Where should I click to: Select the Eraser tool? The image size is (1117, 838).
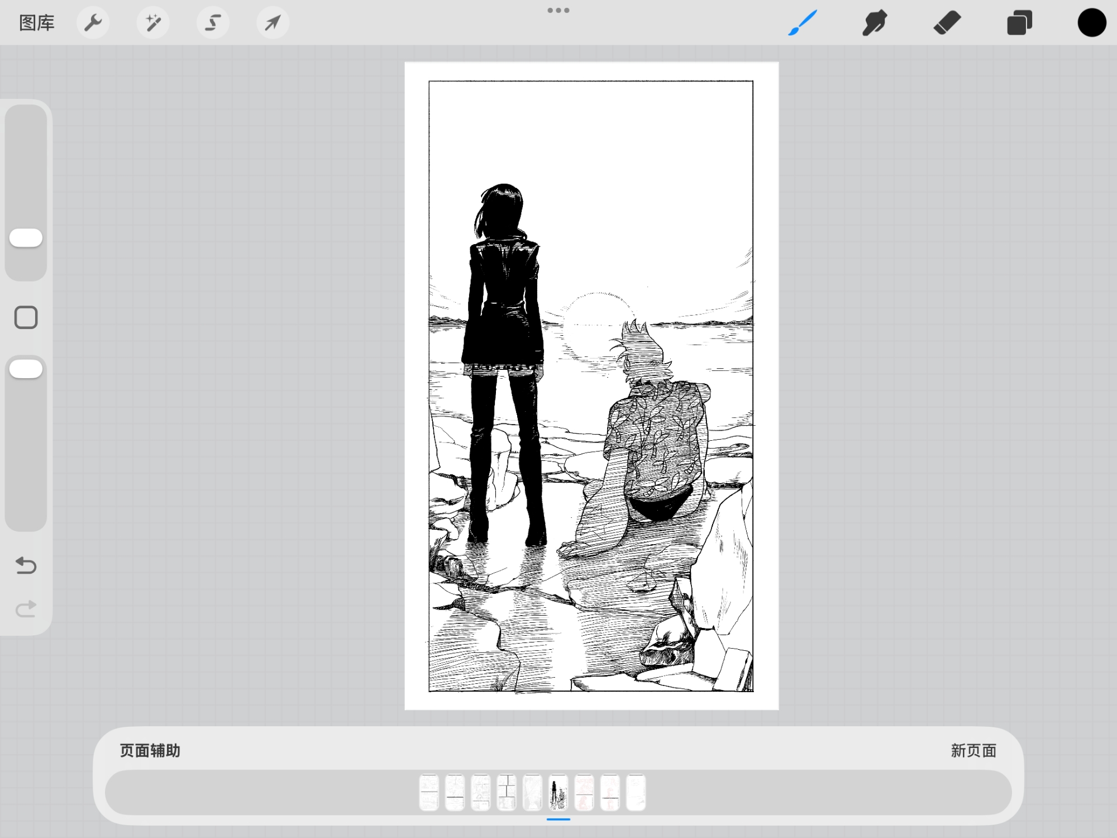click(947, 23)
